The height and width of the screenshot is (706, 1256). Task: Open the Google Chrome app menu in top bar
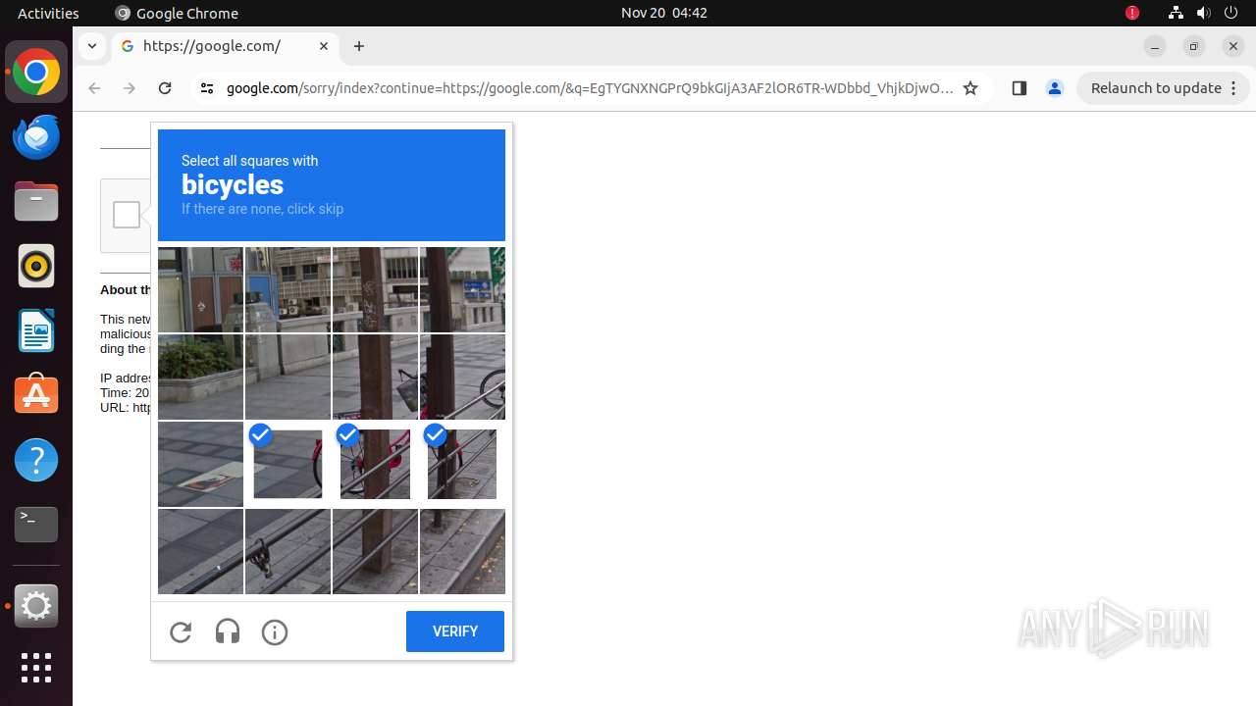pyautogui.click(x=177, y=13)
